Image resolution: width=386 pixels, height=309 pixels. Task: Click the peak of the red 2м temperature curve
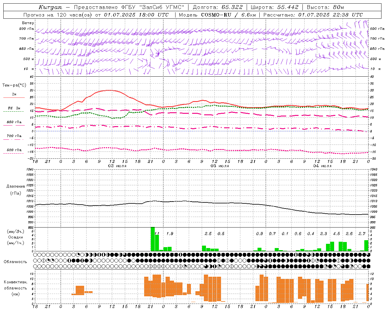point(109,90)
